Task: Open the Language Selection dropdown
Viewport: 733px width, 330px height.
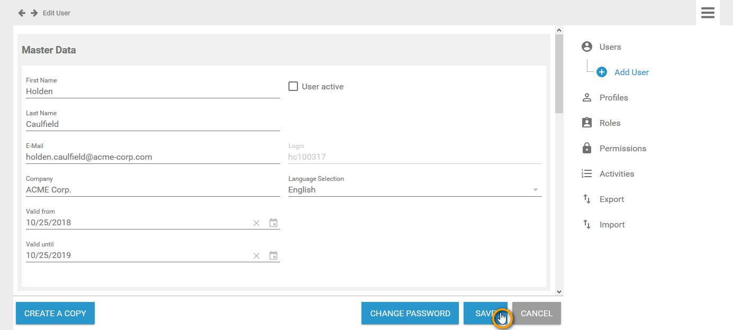Action: [x=535, y=189]
